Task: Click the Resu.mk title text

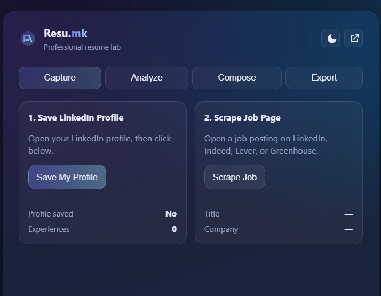Action: (x=66, y=33)
